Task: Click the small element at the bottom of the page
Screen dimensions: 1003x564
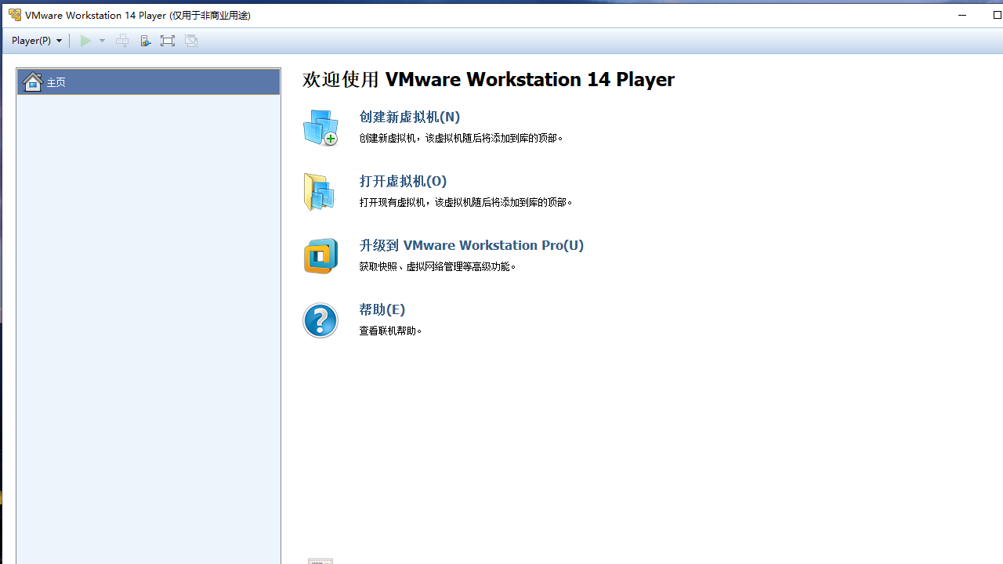Action: (320, 561)
